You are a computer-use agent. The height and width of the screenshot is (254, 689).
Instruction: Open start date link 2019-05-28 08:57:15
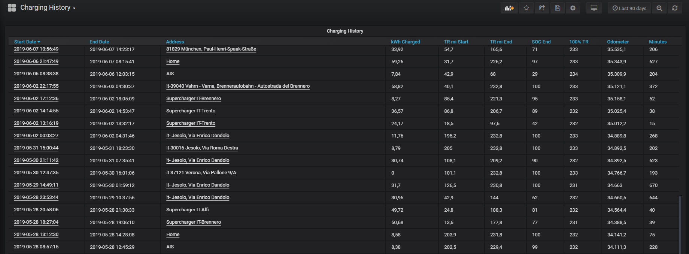(x=36, y=247)
